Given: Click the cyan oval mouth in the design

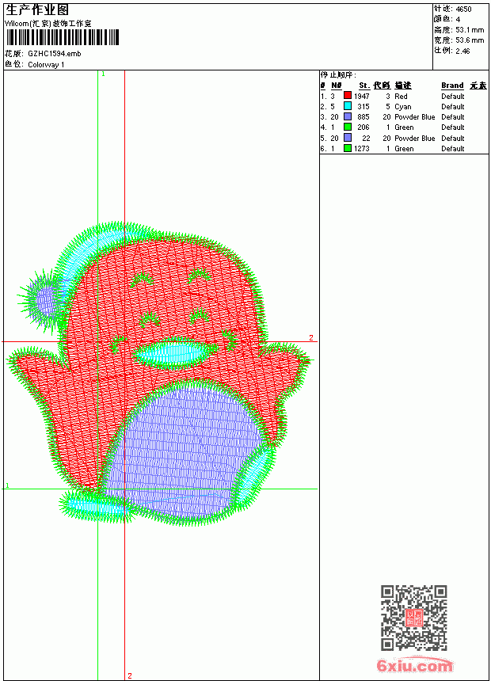Looking at the screenshot, I should pos(171,352).
